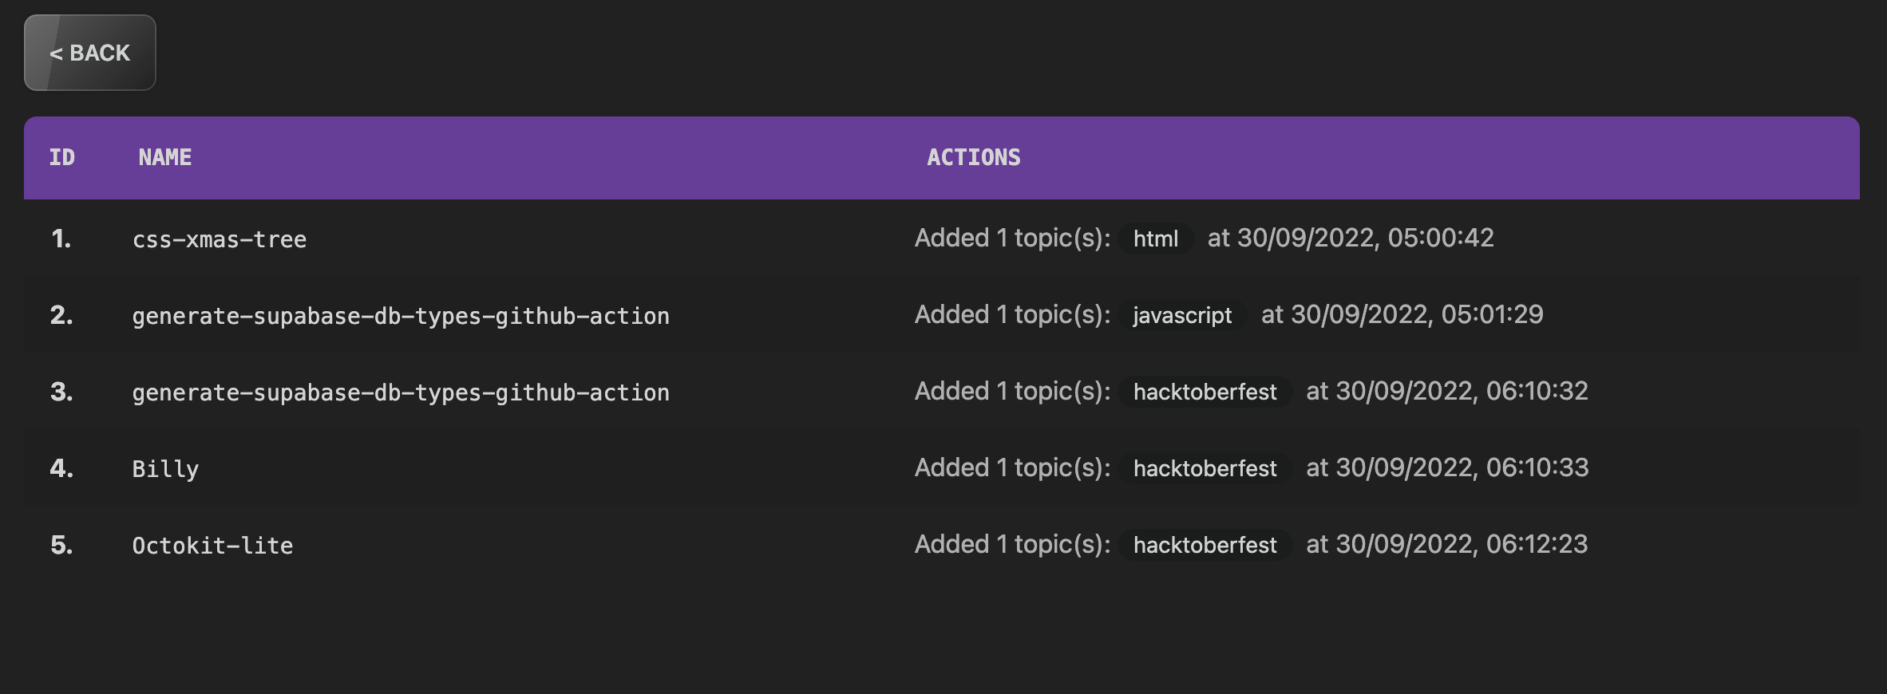The height and width of the screenshot is (694, 1887).
Task: Select row 2 generate-supabase-db-types-github-action name
Action: [x=401, y=316]
